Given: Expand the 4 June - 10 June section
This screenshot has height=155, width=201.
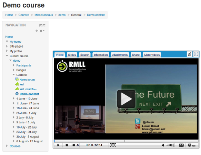Looking at the screenshot, I should [x=13, y=99].
